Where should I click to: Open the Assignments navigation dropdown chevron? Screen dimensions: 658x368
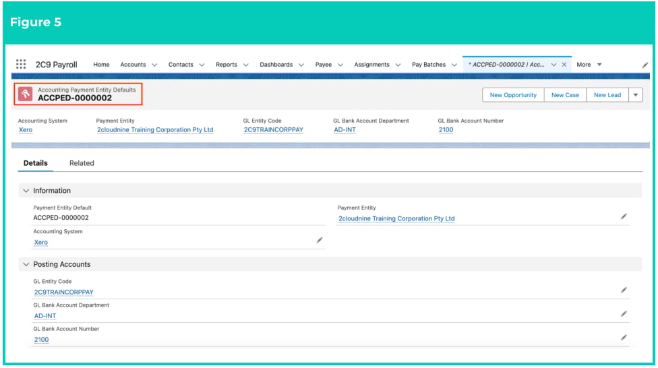398,65
